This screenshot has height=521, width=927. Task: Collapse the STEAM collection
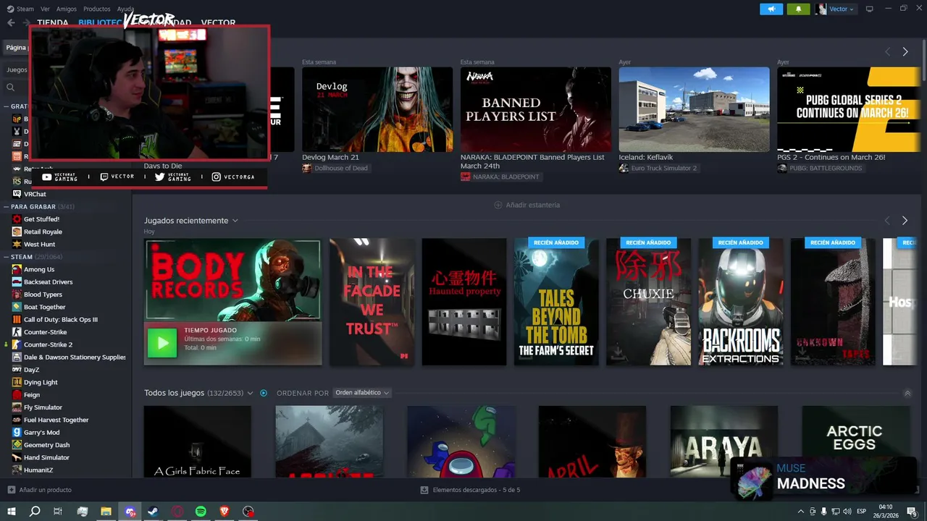pos(6,257)
